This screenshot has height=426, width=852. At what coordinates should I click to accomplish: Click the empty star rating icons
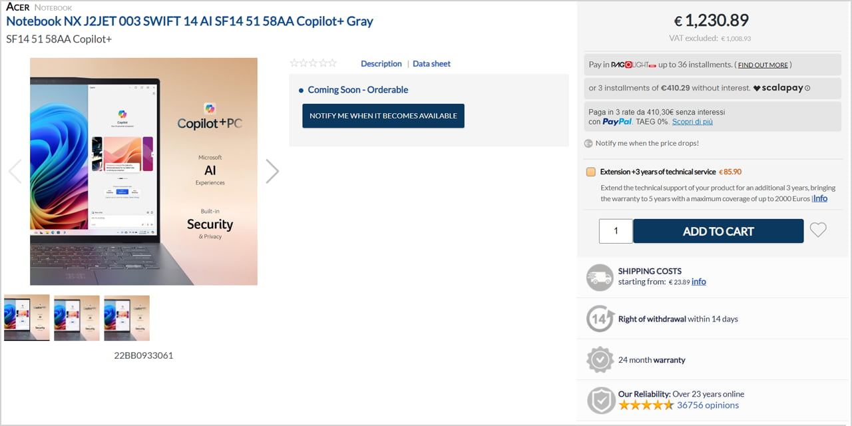point(314,63)
